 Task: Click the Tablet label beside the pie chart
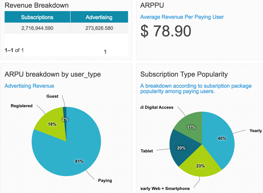click(x=147, y=151)
